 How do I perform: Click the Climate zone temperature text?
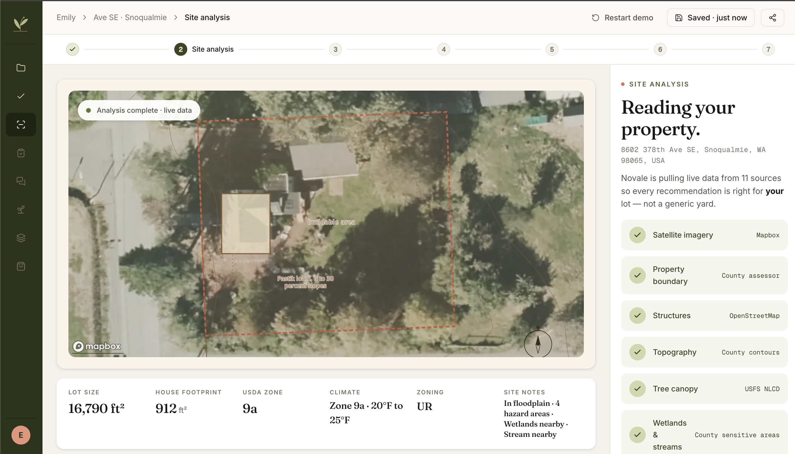[366, 413]
